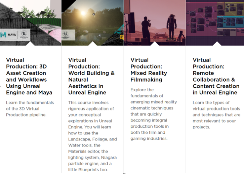Click 'This course involves rigorous application' description

[x=92, y=136]
